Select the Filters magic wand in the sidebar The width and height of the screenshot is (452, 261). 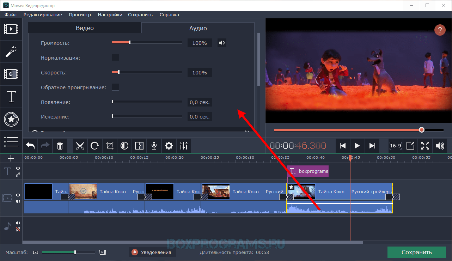tap(11, 51)
